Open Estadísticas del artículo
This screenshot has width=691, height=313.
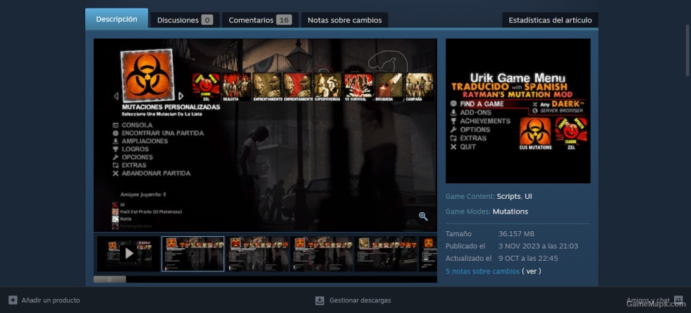click(550, 20)
